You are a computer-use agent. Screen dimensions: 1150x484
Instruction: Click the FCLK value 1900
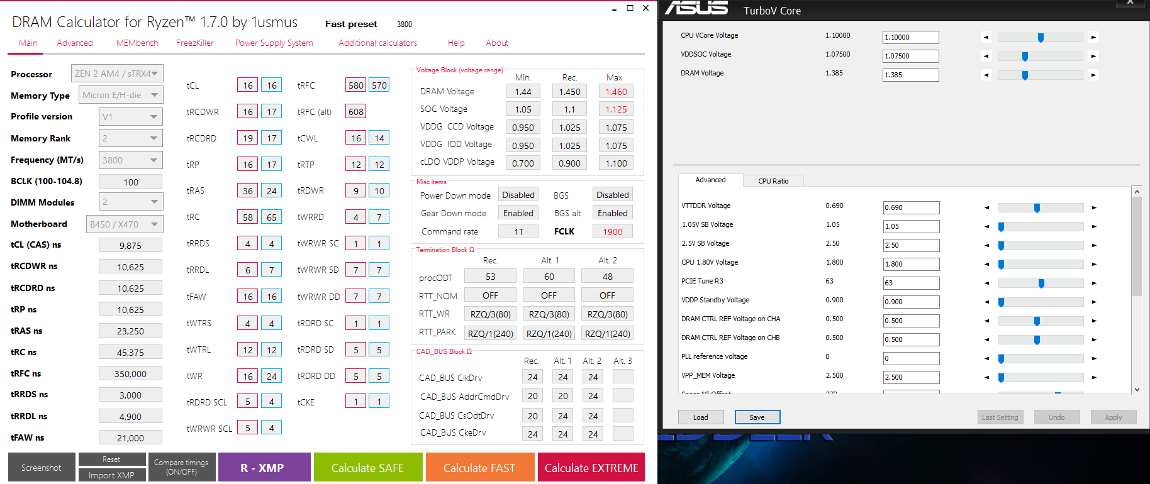(x=613, y=231)
